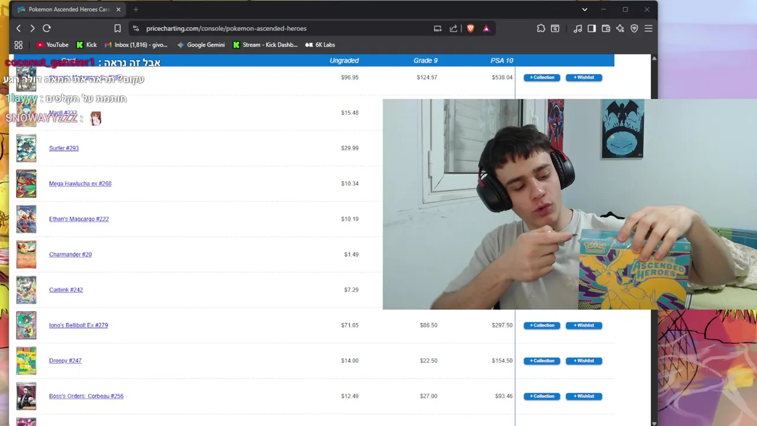Image resolution: width=757 pixels, height=426 pixels.
Task: Open Brave VPN shield icon
Action: pos(635,28)
